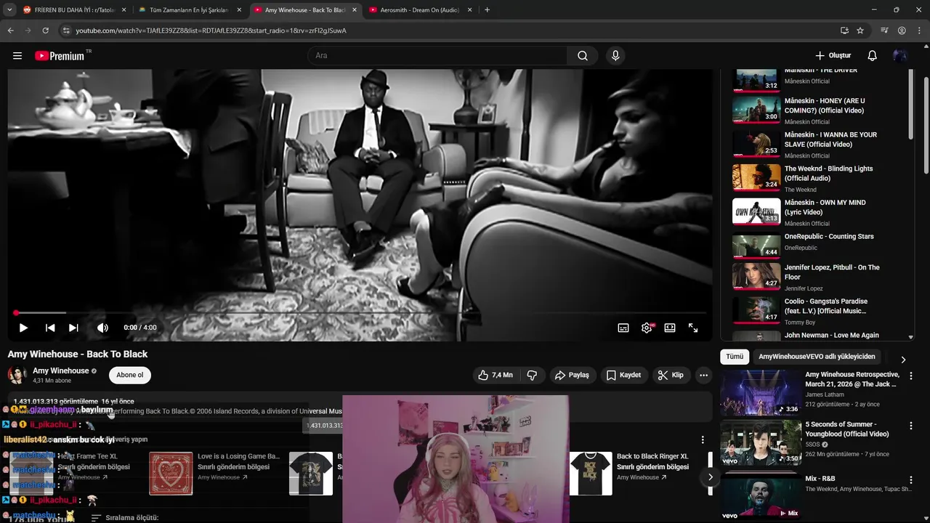Focus the Ara search field
Screen dimensions: 930x523
point(437,56)
